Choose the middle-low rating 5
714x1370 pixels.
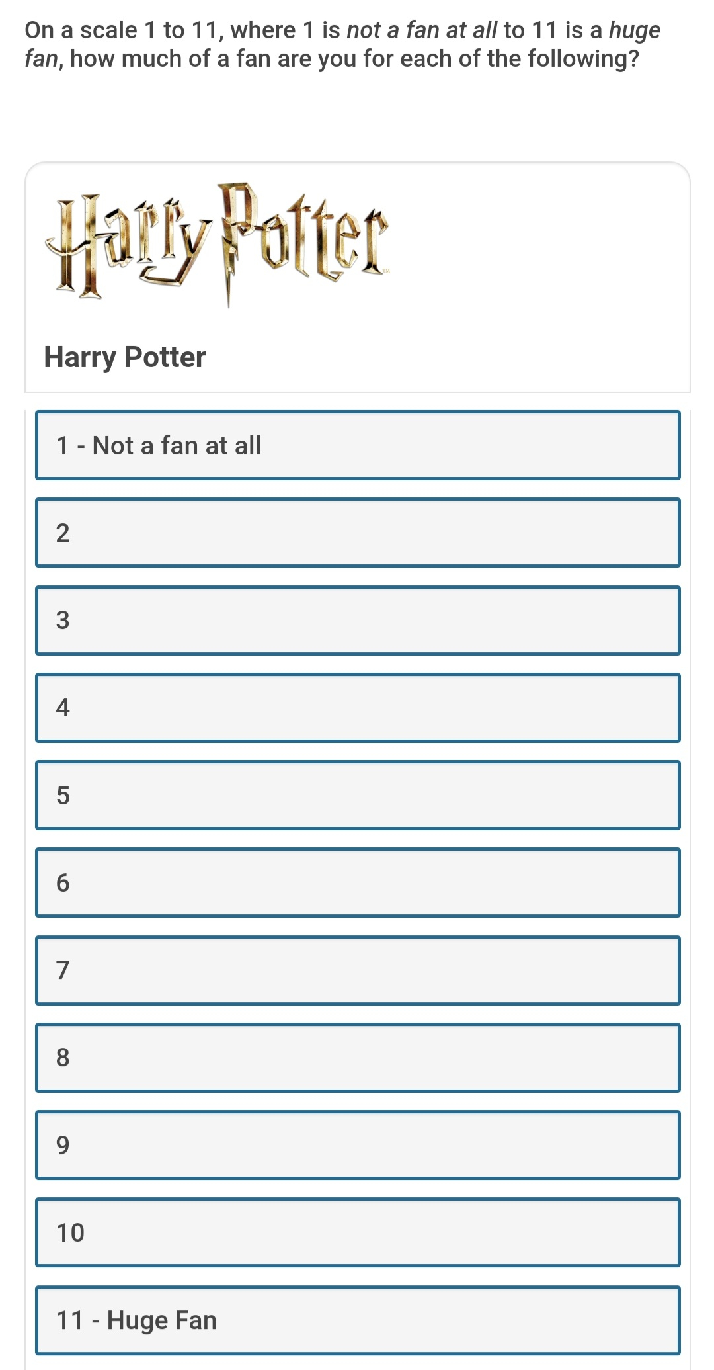(x=358, y=795)
